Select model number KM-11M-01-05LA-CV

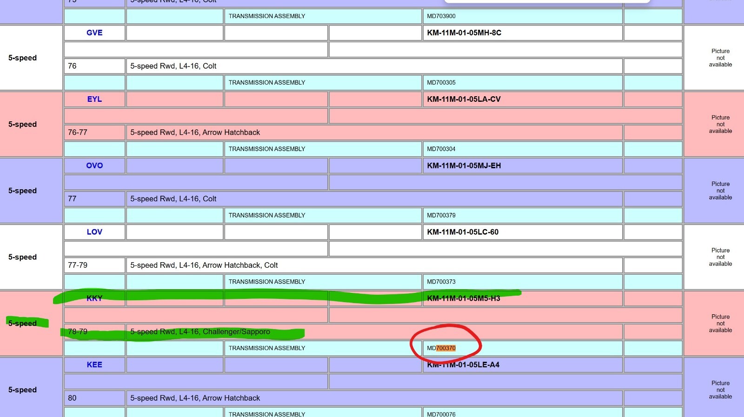(464, 99)
